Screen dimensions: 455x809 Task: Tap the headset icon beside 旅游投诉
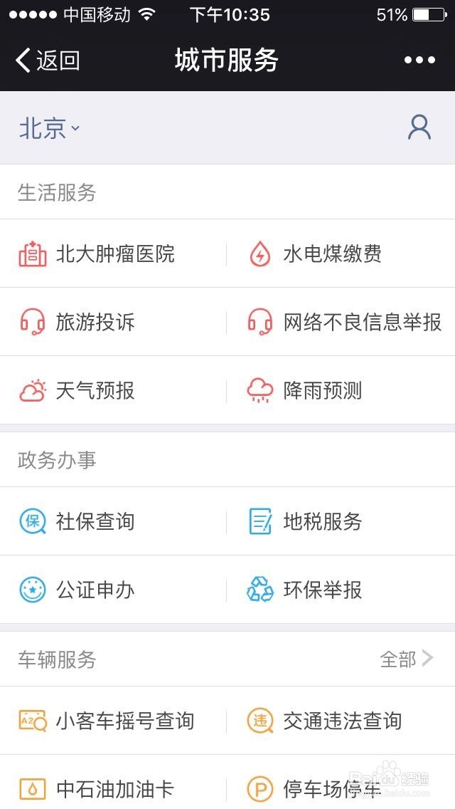32,322
